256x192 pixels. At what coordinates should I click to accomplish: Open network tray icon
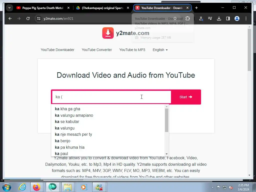225,187
